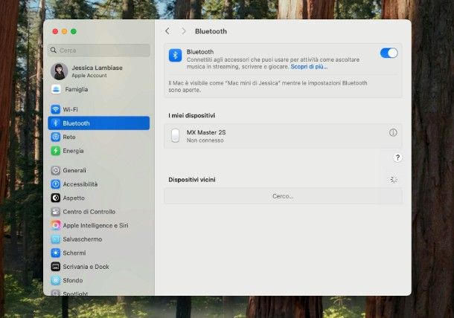454x318 pixels.
Task: Open the Salvaschermo icon
Action: (x=56, y=239)
